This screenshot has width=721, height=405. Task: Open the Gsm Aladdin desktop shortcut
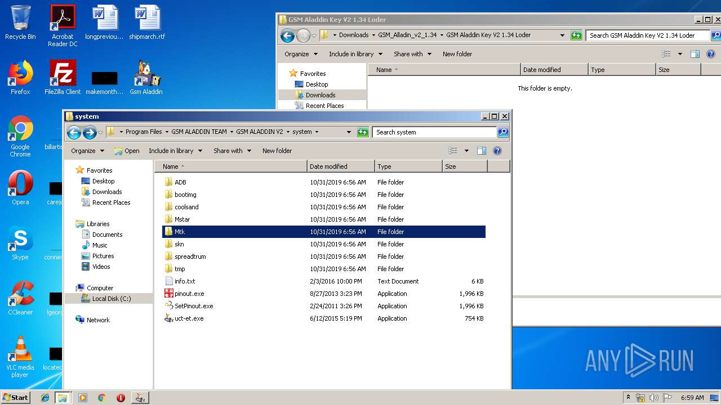[146, 78]
